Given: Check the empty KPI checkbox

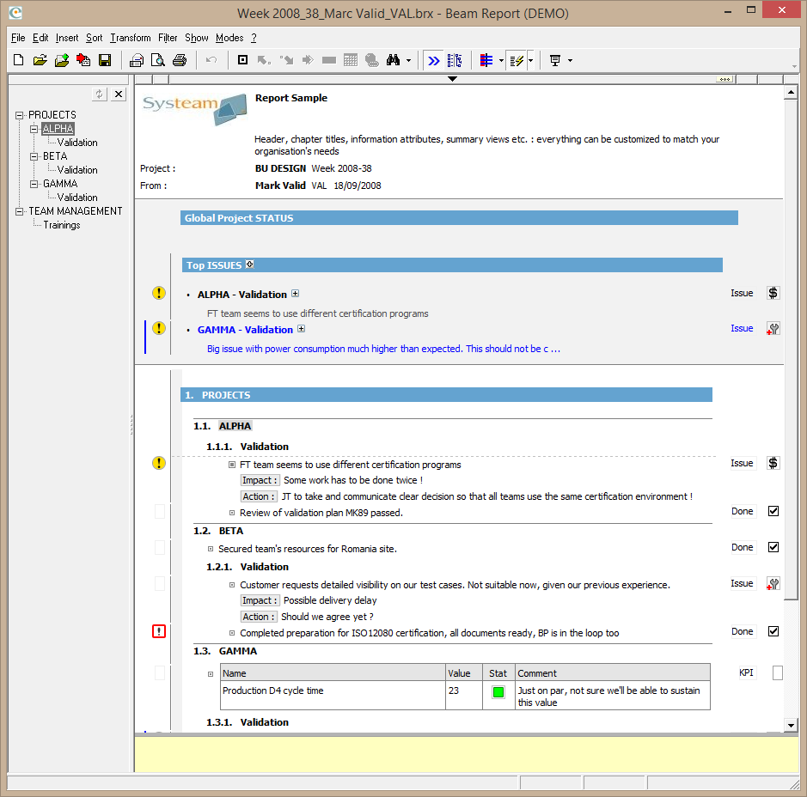Looking at the screenshot, I should (x=778, y=673).
